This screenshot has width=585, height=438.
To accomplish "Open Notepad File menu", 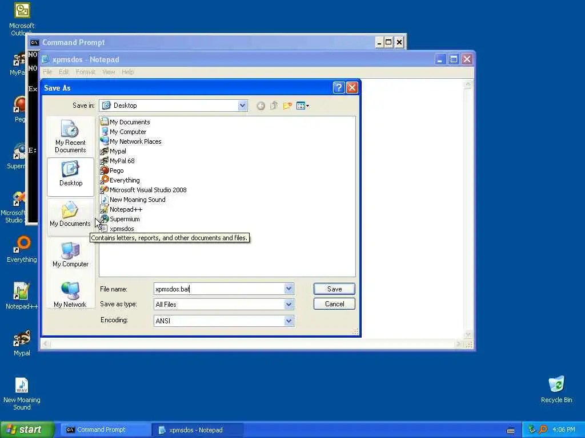I will click(x=47, y=72).
